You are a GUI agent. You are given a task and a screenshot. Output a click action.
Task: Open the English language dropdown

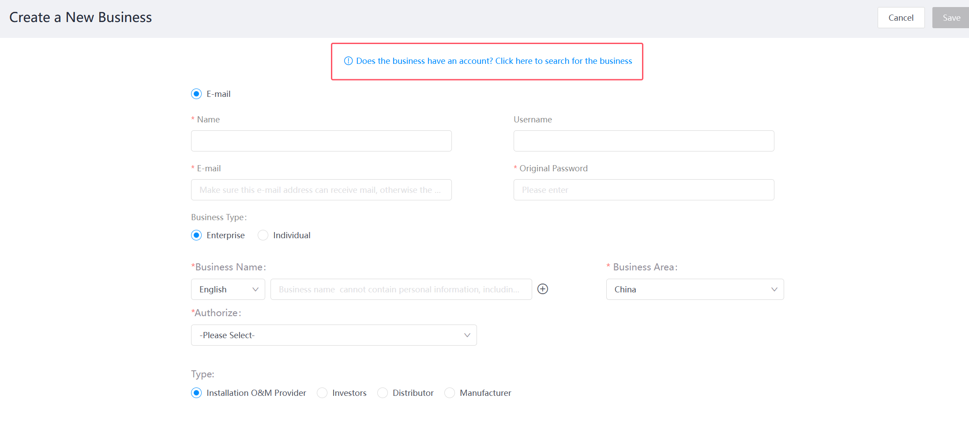[228, 289]
